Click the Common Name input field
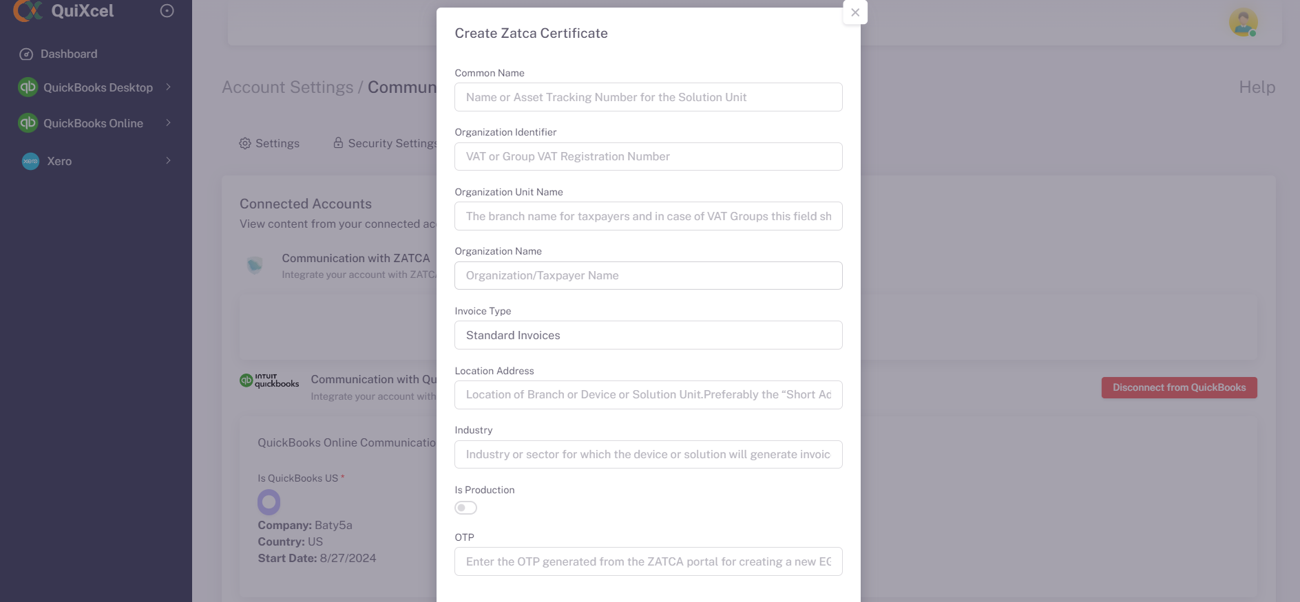 tap(648, 97)
